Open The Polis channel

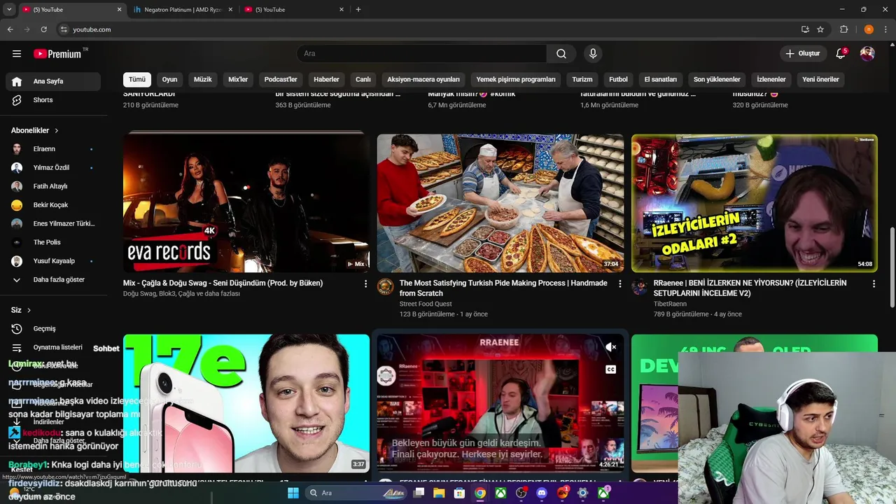tap(53, 242)
